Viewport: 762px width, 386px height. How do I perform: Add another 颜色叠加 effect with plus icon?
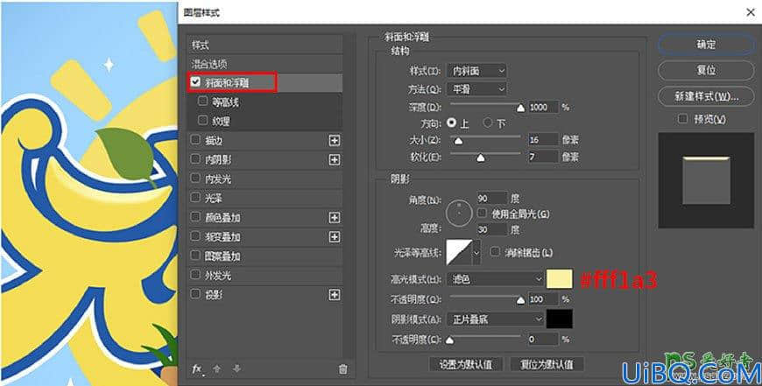[x=335, y=218]
